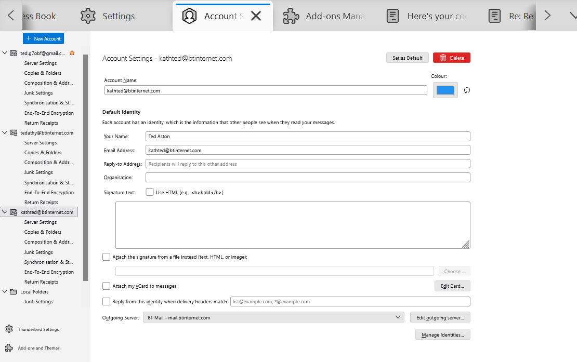Close the Account Settings tab

256,16
